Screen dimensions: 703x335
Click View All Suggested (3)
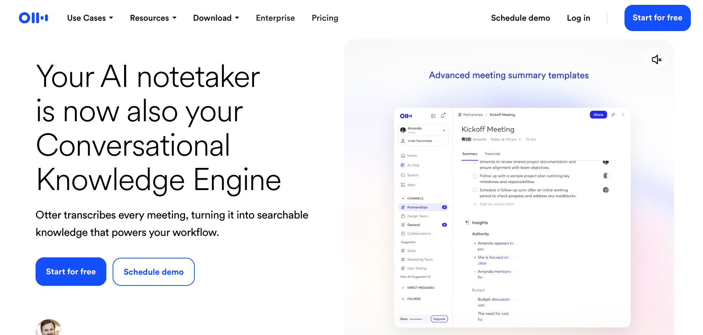coord(415,277)
